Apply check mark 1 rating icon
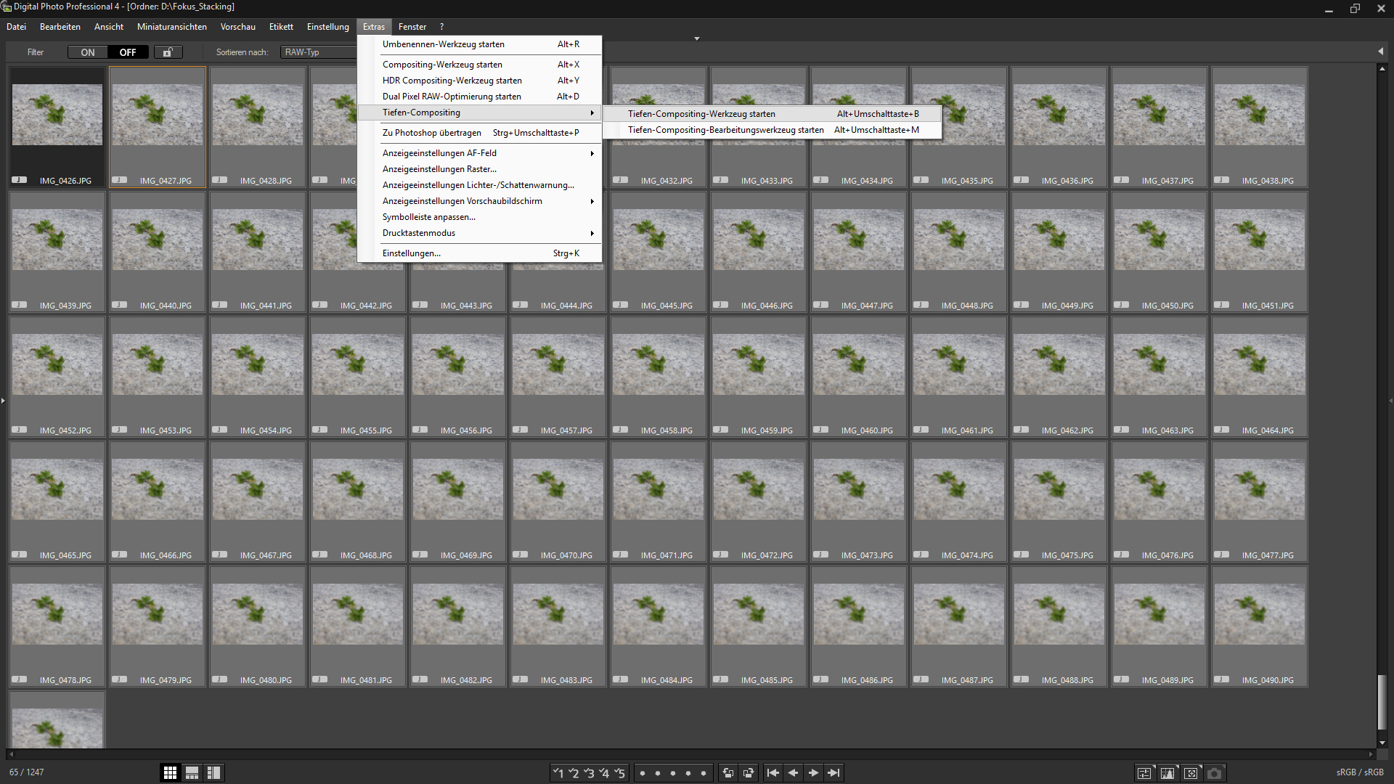The height and width of the screenshot is (784, 1394). click(x=558, y=773)
